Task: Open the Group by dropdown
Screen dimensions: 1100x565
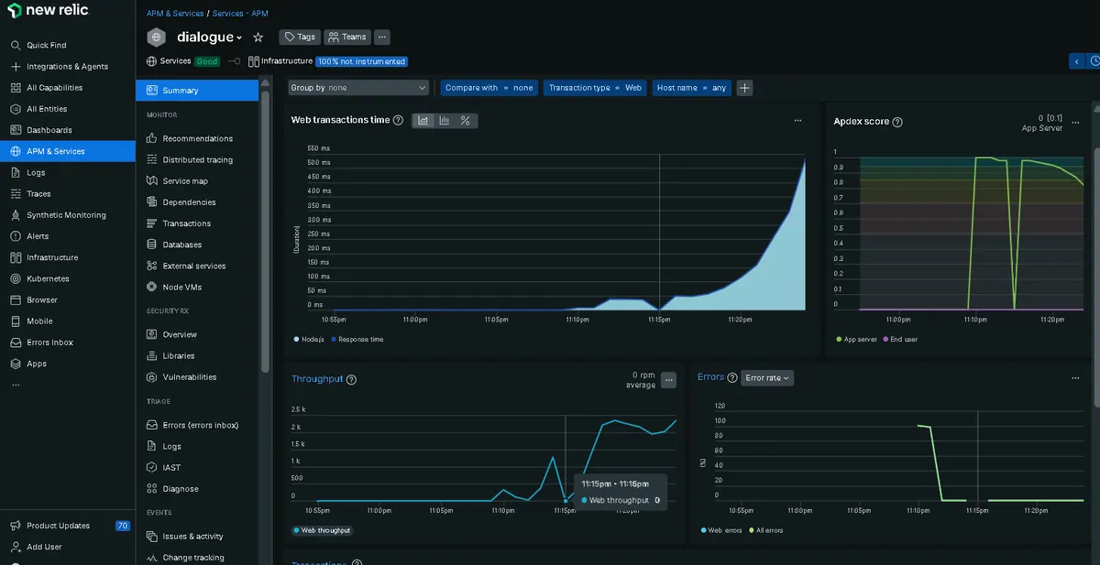Action: (x=358, y=88)
